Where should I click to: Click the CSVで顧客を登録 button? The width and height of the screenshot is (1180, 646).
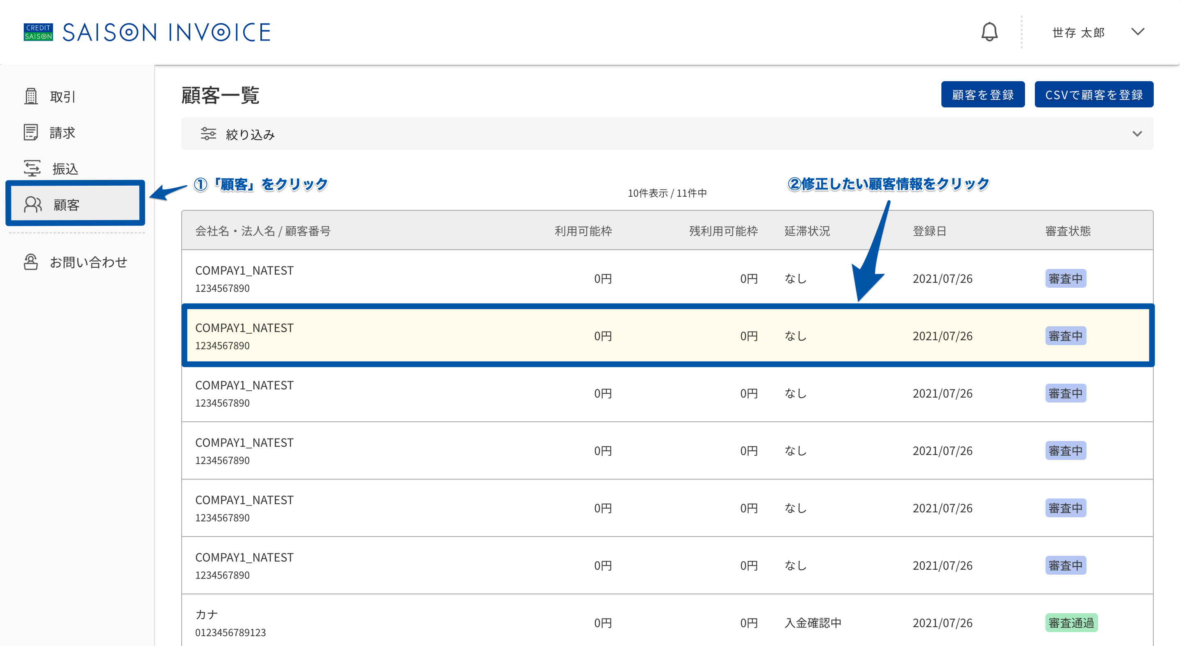point(1094,94)
